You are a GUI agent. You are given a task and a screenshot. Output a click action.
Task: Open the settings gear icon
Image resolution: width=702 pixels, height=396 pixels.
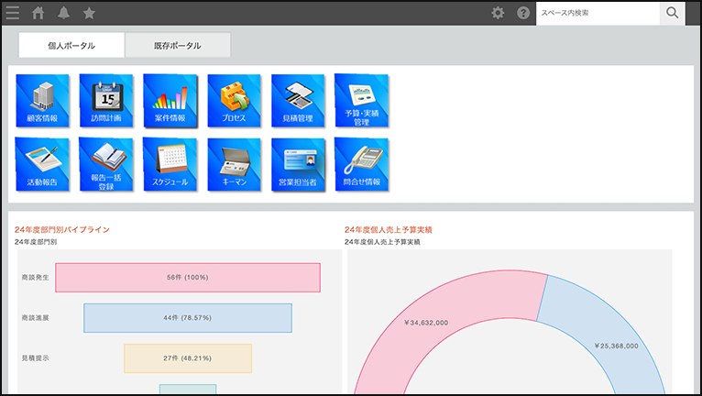(498, 13)
